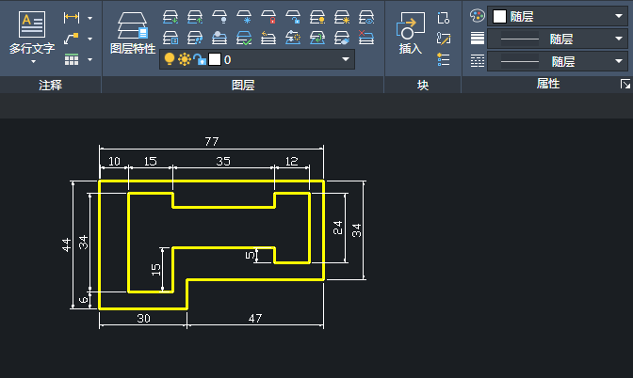Click the 图层 panel title
The image size is (633, 378).
pyautogui.click(x=243, y=85)
